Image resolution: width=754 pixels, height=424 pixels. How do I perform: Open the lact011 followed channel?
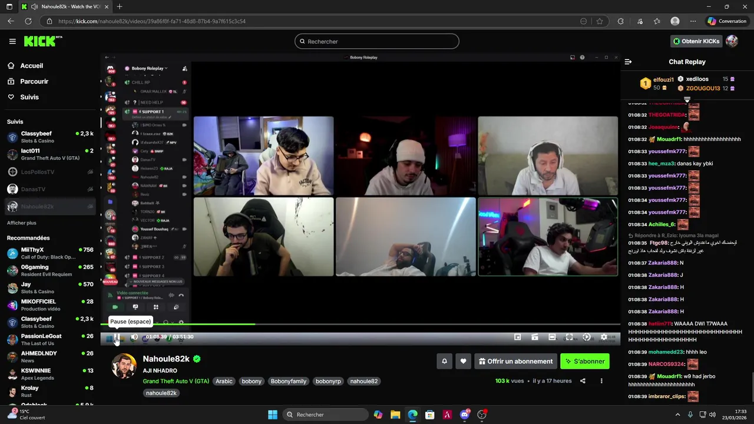pyautogui.click(x=51, y=154)
